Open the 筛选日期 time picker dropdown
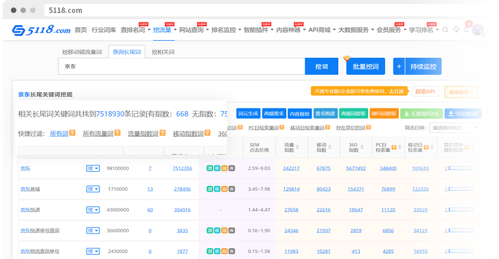 455,127
